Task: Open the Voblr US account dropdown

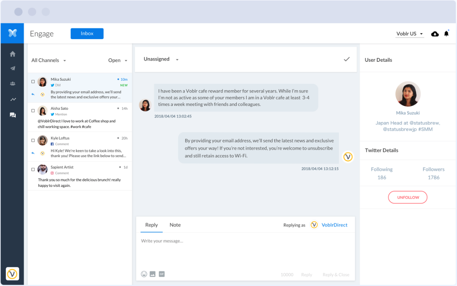Action: pyautogui.click(x=410, y=34)
